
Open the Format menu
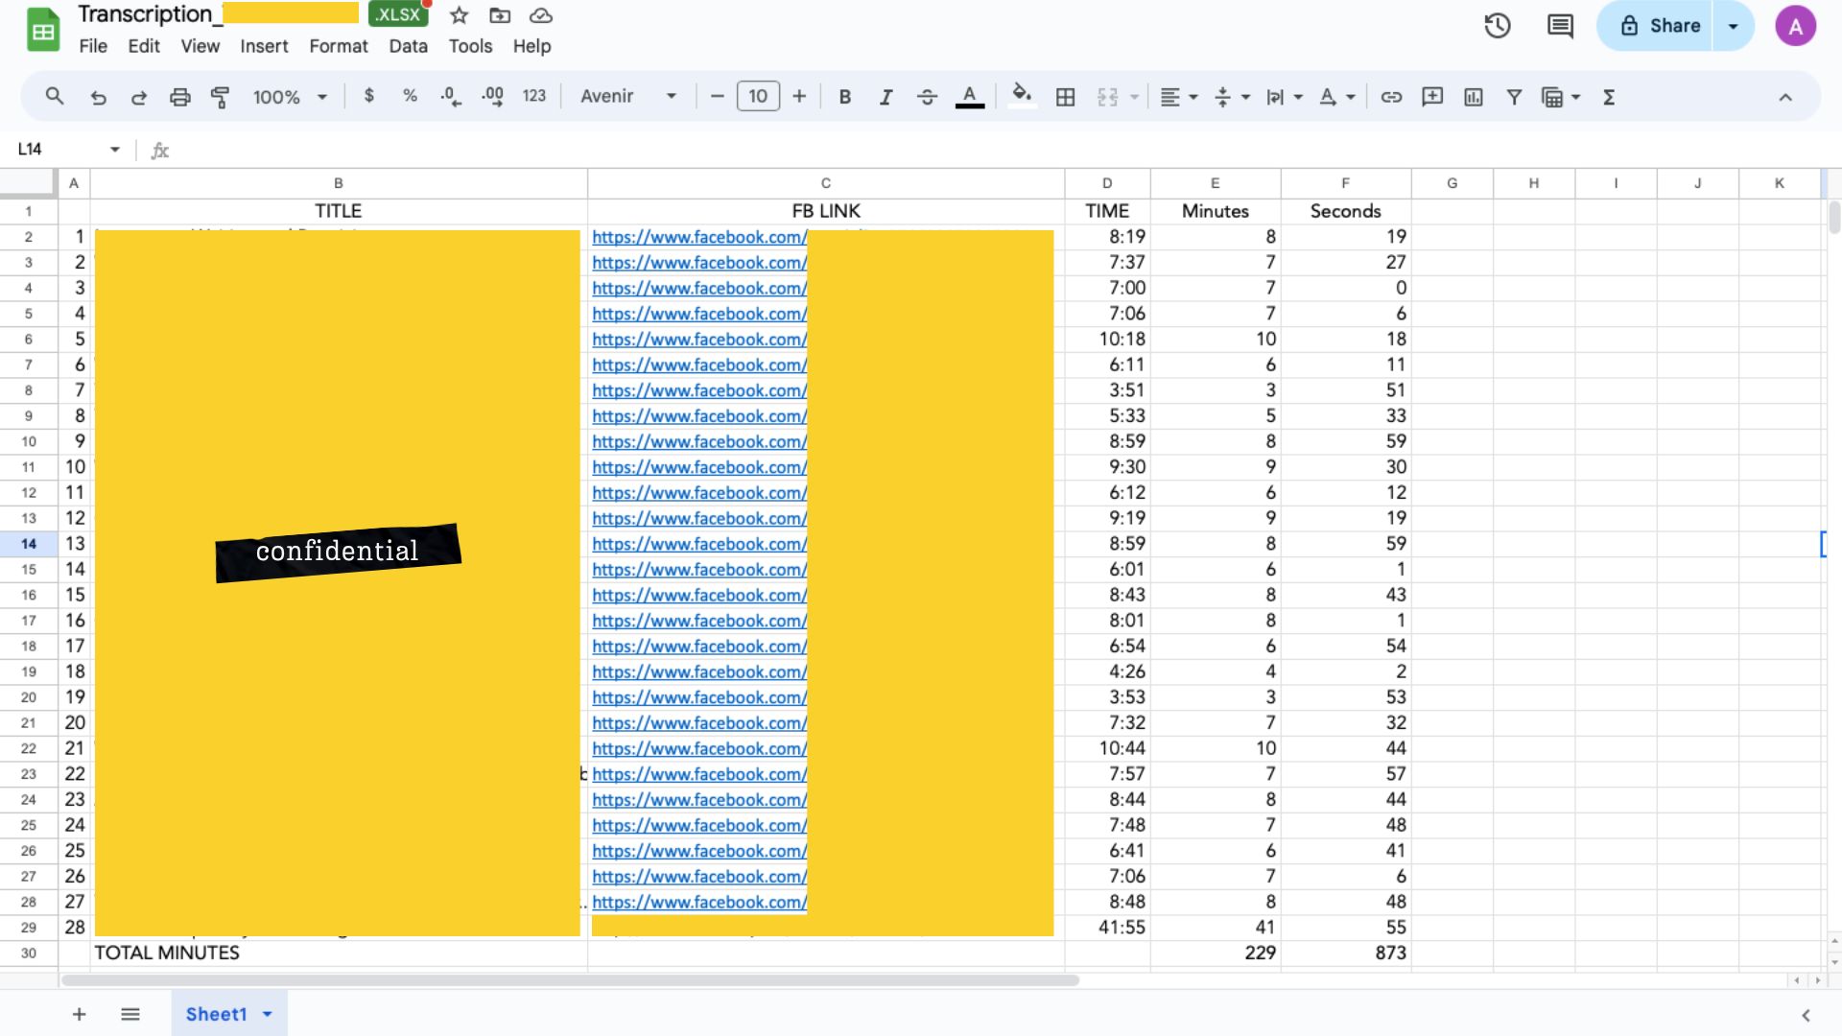click(x=339, y=46)
